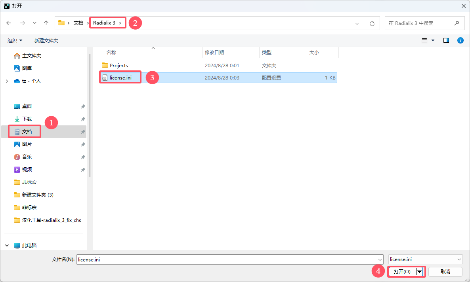The height and width of the screenshot is (282, 470).
Task: Expand the tz - 个人 tree node
Action: [x=7, y=81]
